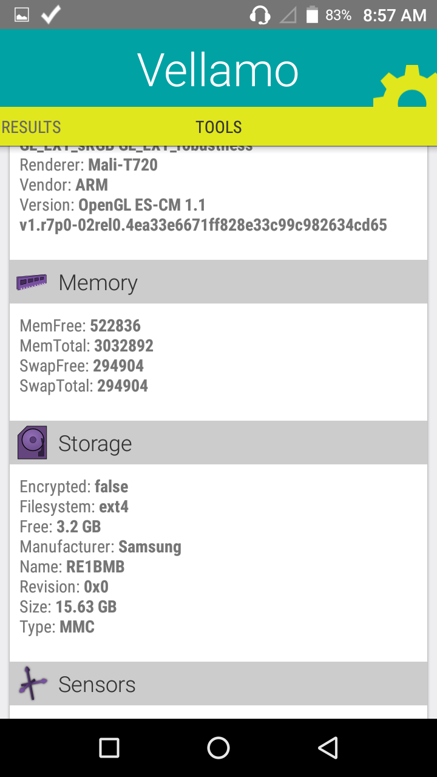Switch to the RESULTS tab
Image resolution: width=437 pixels, height=777 pixels.
[x=32, y=127]
